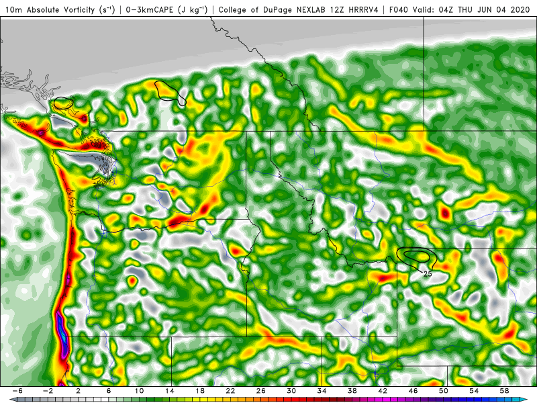This screenshot has width=537, height=403.
Task: Click the '22' colorbar scale value
Action: 230,391
